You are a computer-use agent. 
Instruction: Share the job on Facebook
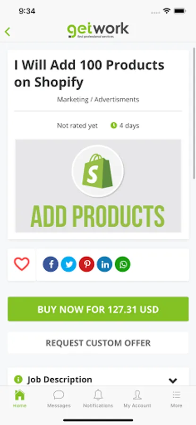pos(51,264)
